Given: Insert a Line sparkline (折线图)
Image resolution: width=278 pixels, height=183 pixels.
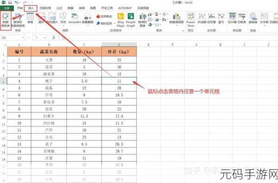Looking at the screenshot, I should pos(202,18).
